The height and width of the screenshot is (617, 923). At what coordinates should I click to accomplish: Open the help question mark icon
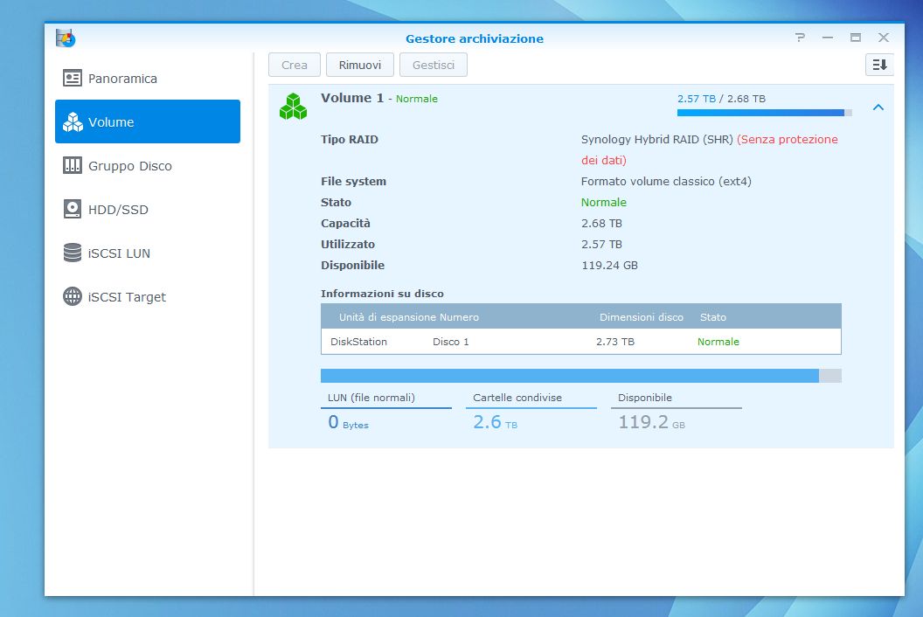pos(800,38)
